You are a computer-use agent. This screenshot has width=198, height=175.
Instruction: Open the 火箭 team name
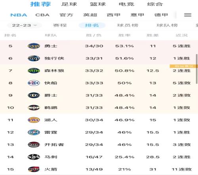[51, 169]
